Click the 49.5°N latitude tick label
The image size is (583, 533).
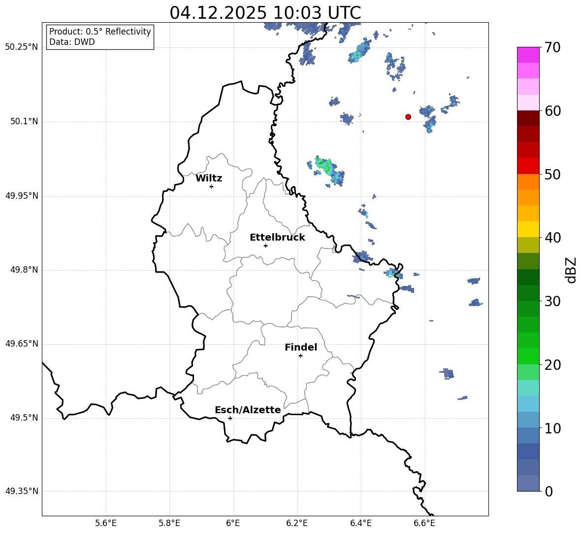point(24,418)
